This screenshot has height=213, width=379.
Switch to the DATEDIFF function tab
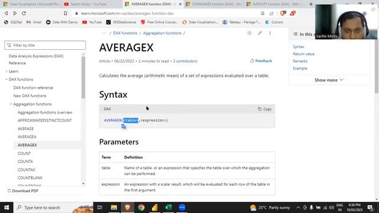coord(274,4)
